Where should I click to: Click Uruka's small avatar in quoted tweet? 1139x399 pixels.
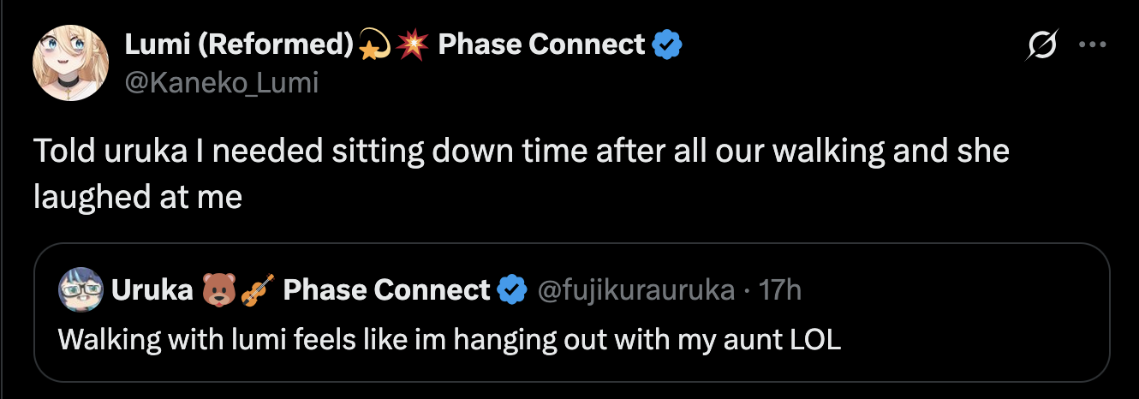click(81, 291)
